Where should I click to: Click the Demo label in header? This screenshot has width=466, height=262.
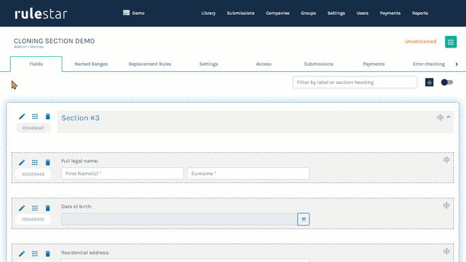pyautogui.click(x=138, y=13)
